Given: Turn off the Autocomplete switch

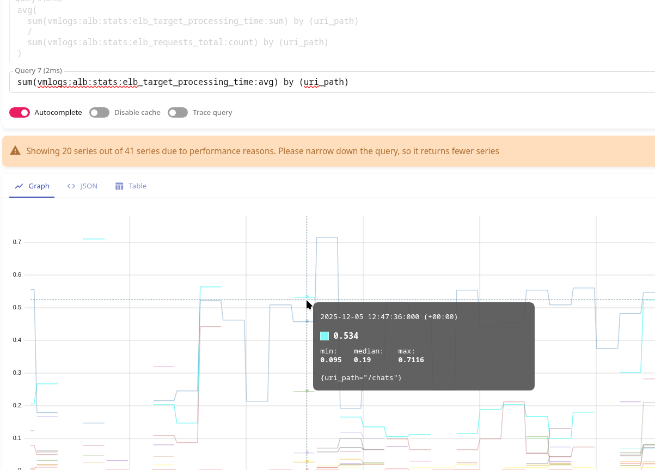Looking at the screenshot, I should tap(20, 112).
